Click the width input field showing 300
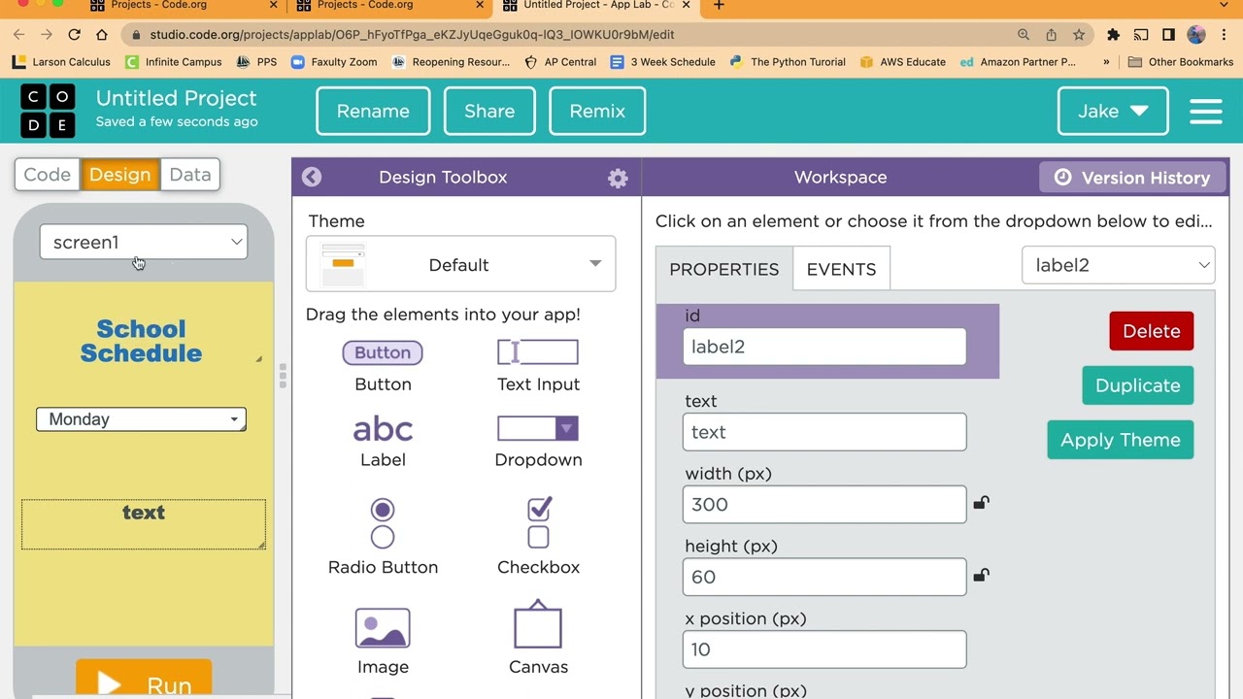The width and height of the screenshot is (1243, 699). point(824,504)
